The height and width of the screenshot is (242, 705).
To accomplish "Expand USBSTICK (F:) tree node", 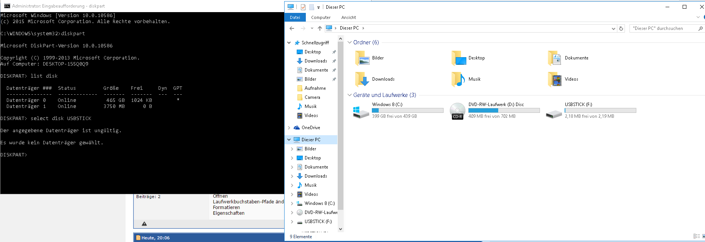I will tap(292, 222).
